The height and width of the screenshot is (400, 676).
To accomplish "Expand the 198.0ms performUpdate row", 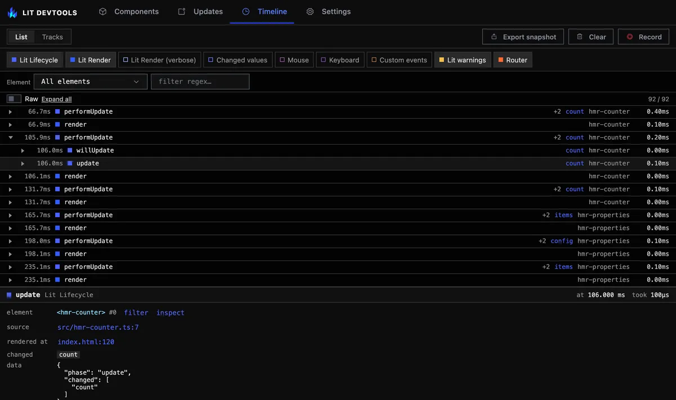I will [10, 241].
